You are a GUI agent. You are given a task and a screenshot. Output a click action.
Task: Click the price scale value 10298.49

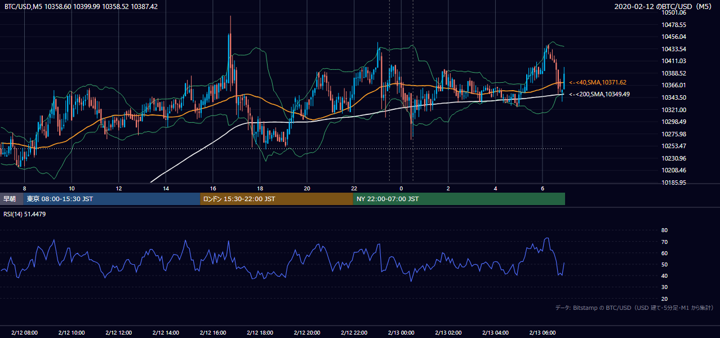click(x=673, y=122)
